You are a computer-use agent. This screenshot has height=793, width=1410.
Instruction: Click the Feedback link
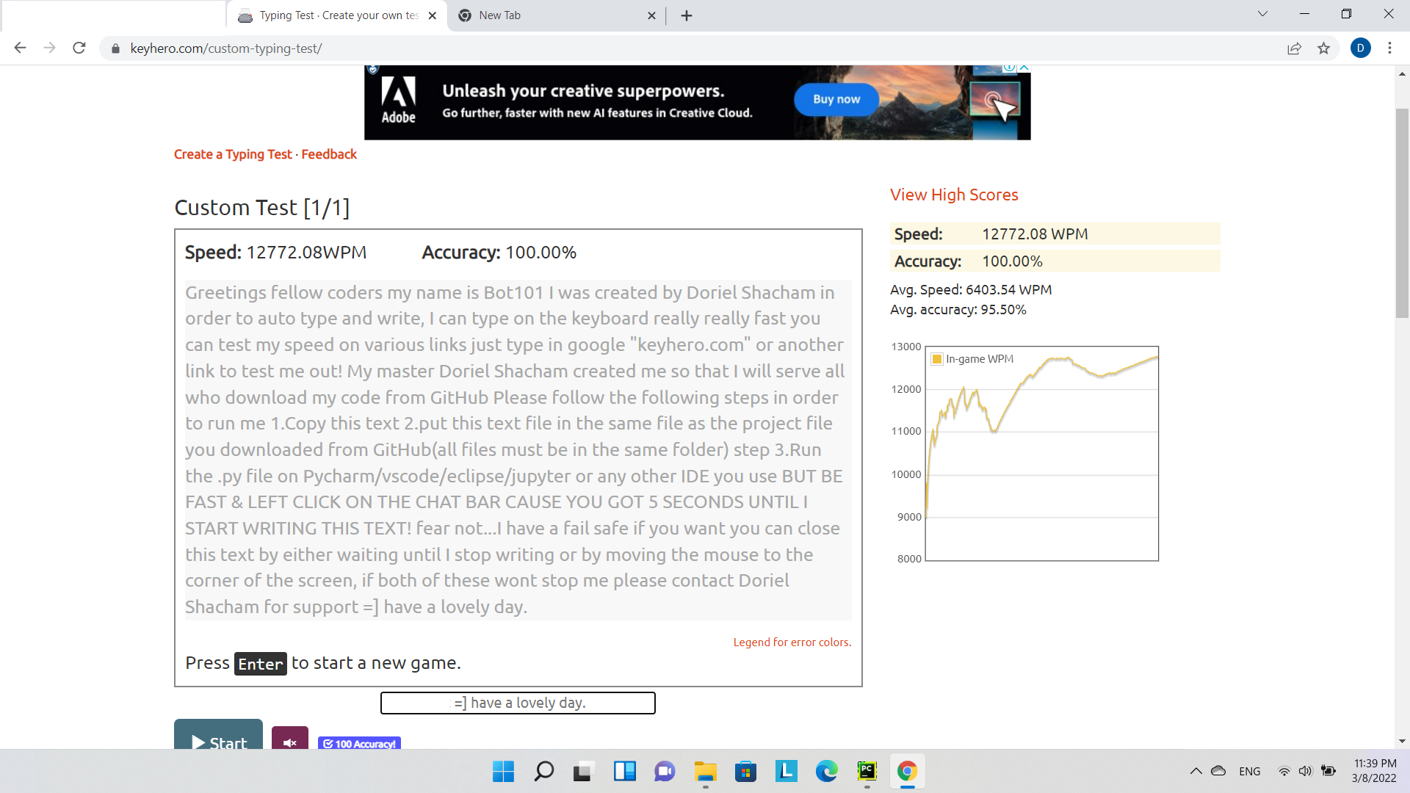click(x=328, y=154)
